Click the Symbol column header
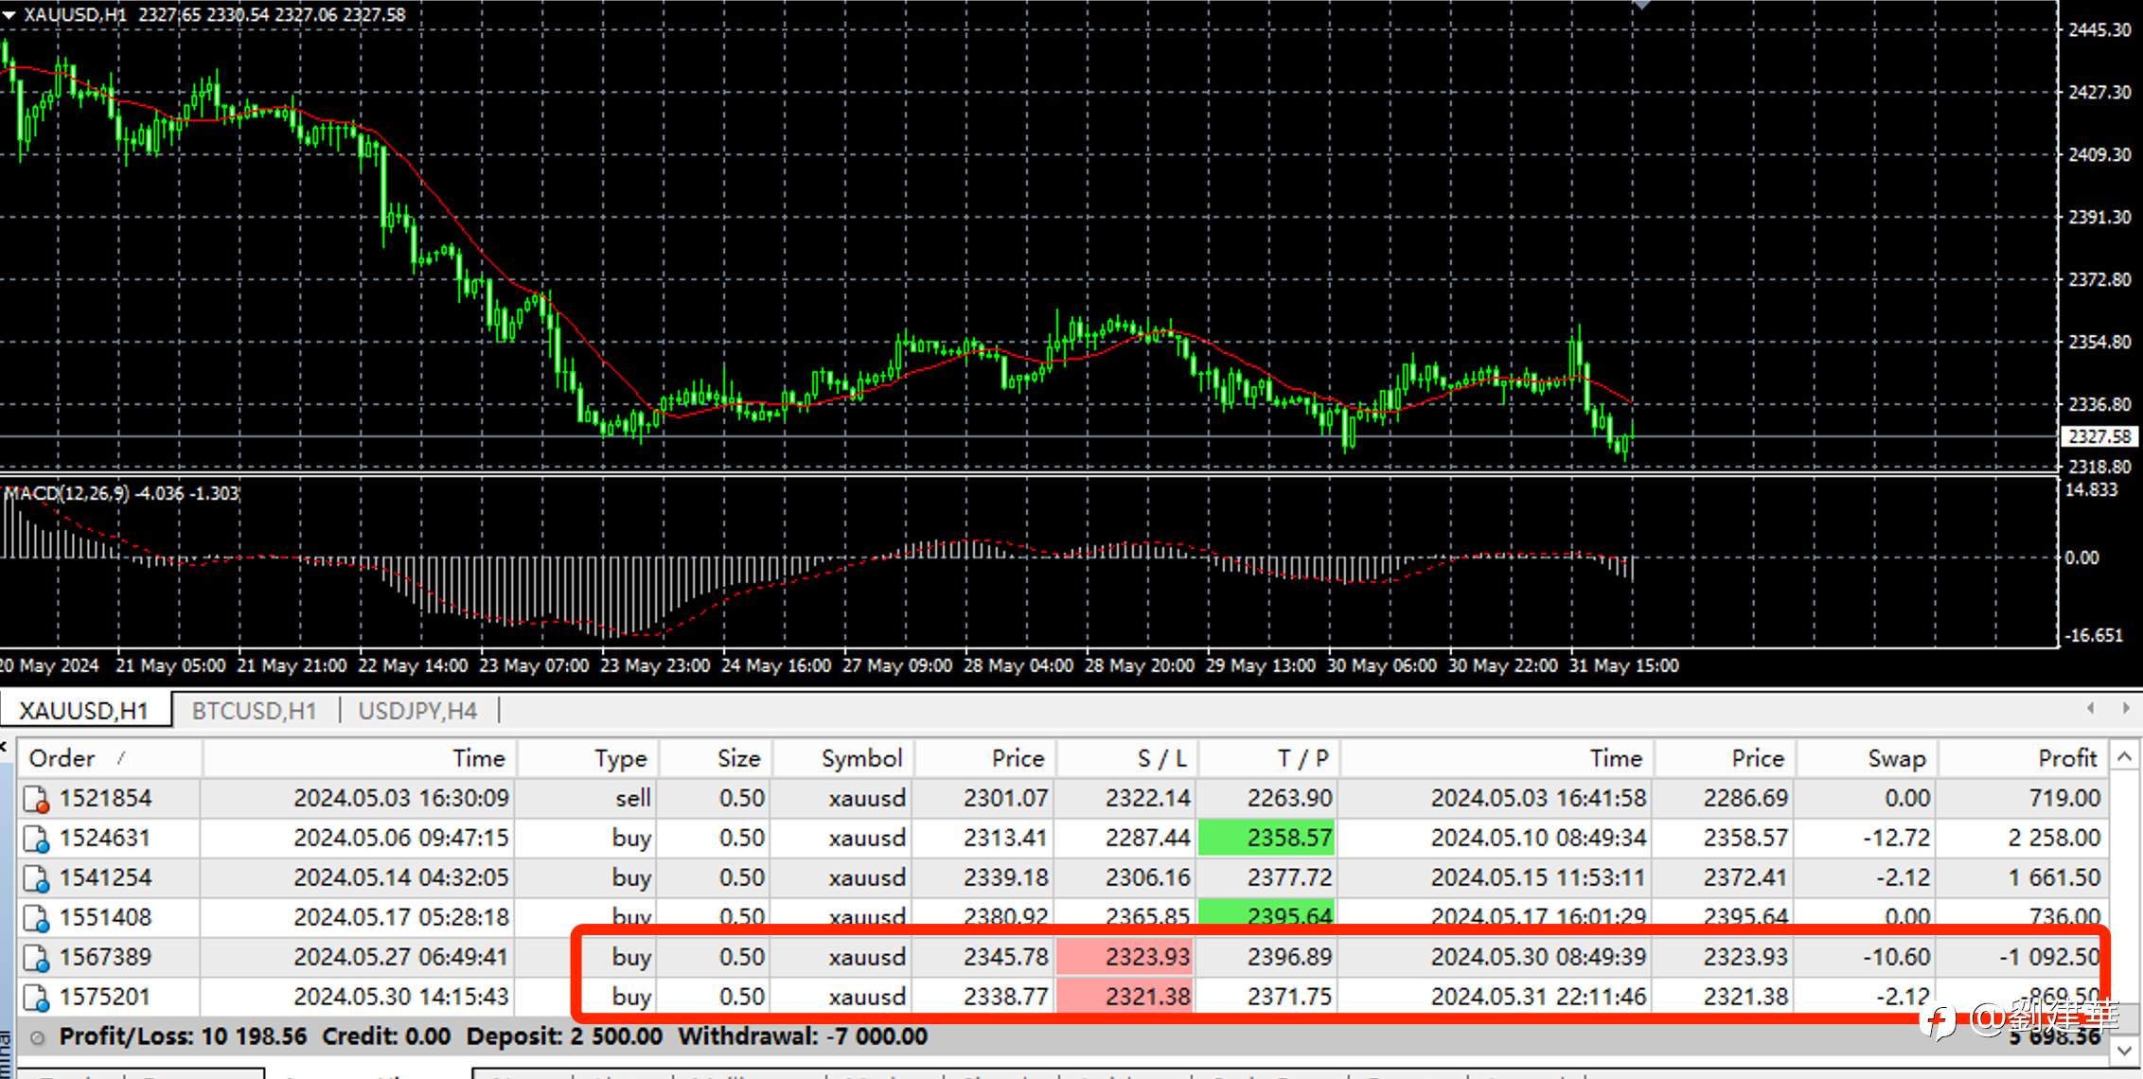The image size is (2143, 1079). [x=861, y=758]
